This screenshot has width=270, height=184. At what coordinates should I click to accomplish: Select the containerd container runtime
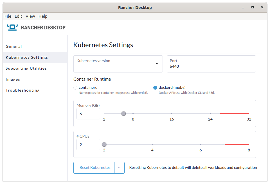coord(75,87)
